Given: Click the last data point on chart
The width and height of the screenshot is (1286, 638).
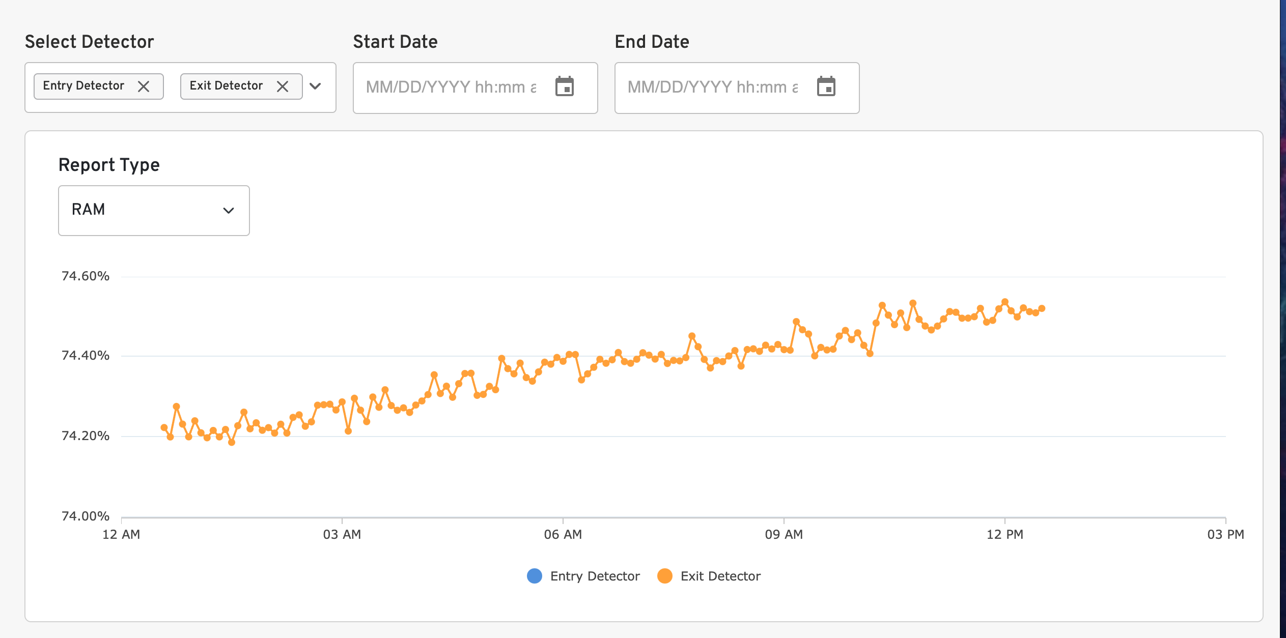Looking at the screenshot, I should [1042, 308].
